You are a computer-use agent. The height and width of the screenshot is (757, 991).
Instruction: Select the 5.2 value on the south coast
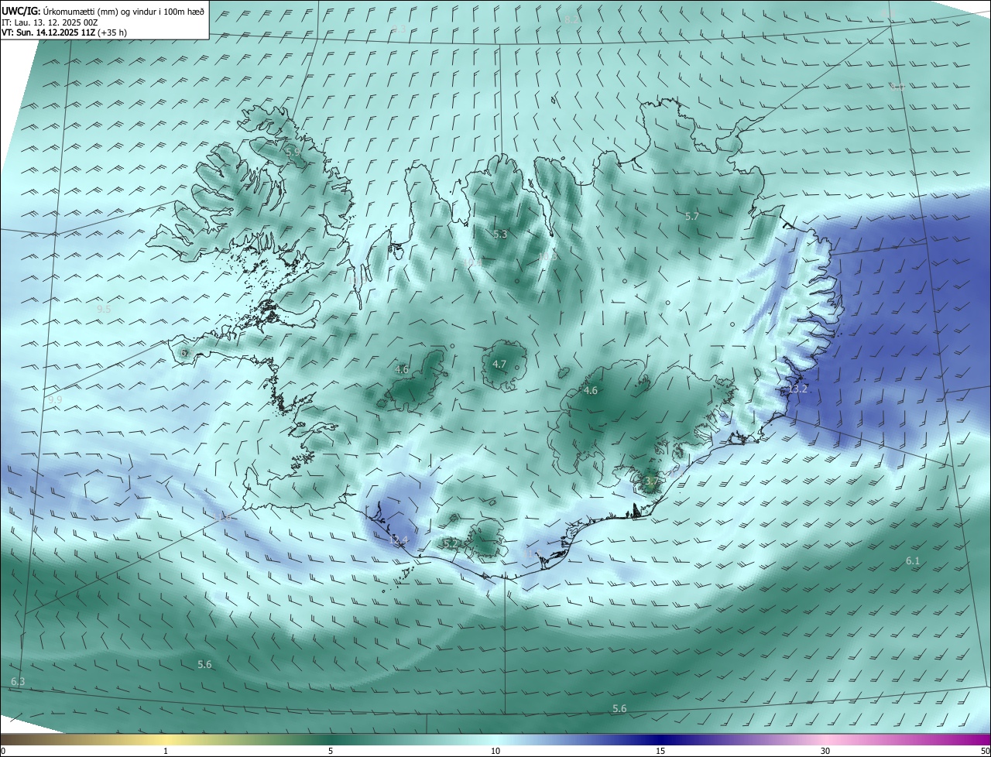(x=451, y=544)
